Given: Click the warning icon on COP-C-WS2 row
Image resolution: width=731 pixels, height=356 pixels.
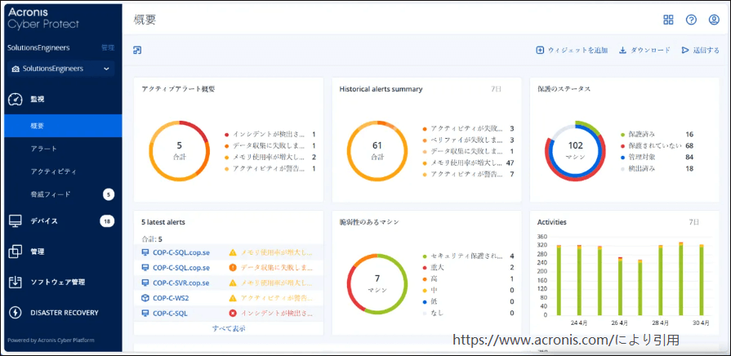Looking at the screenshot, I should (233, 298).
